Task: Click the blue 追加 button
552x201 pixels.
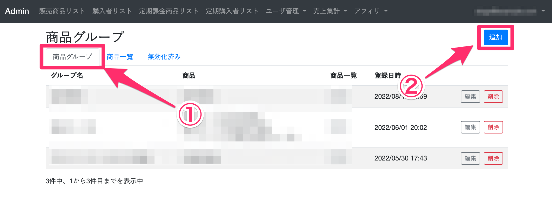Action: [495, 37]
